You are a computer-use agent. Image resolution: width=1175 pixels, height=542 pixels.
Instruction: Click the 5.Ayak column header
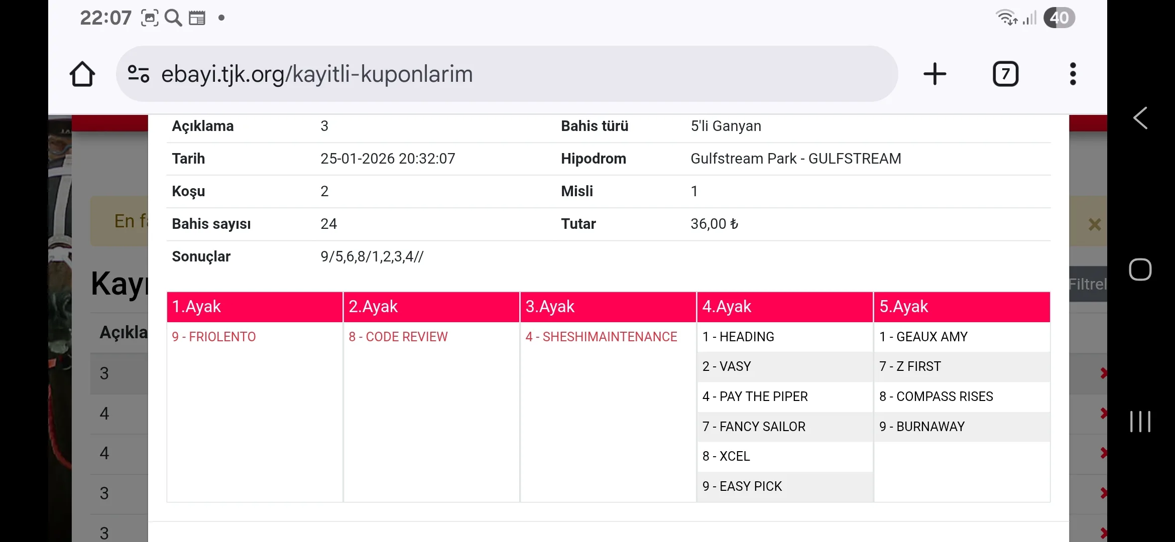(x=962, y=307)
